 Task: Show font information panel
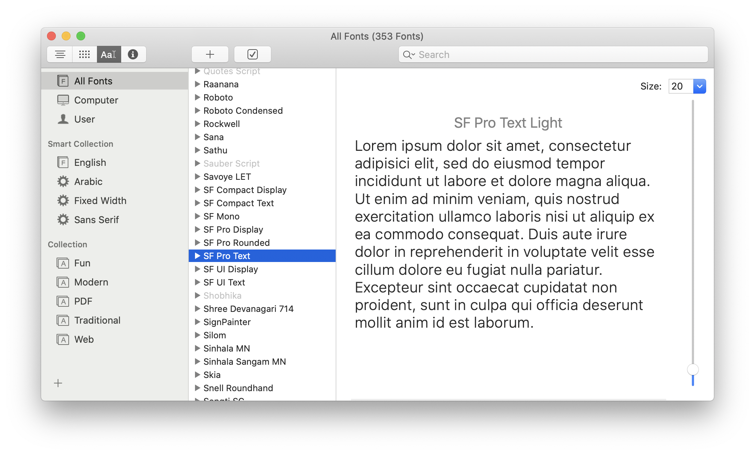click(133, 55)
